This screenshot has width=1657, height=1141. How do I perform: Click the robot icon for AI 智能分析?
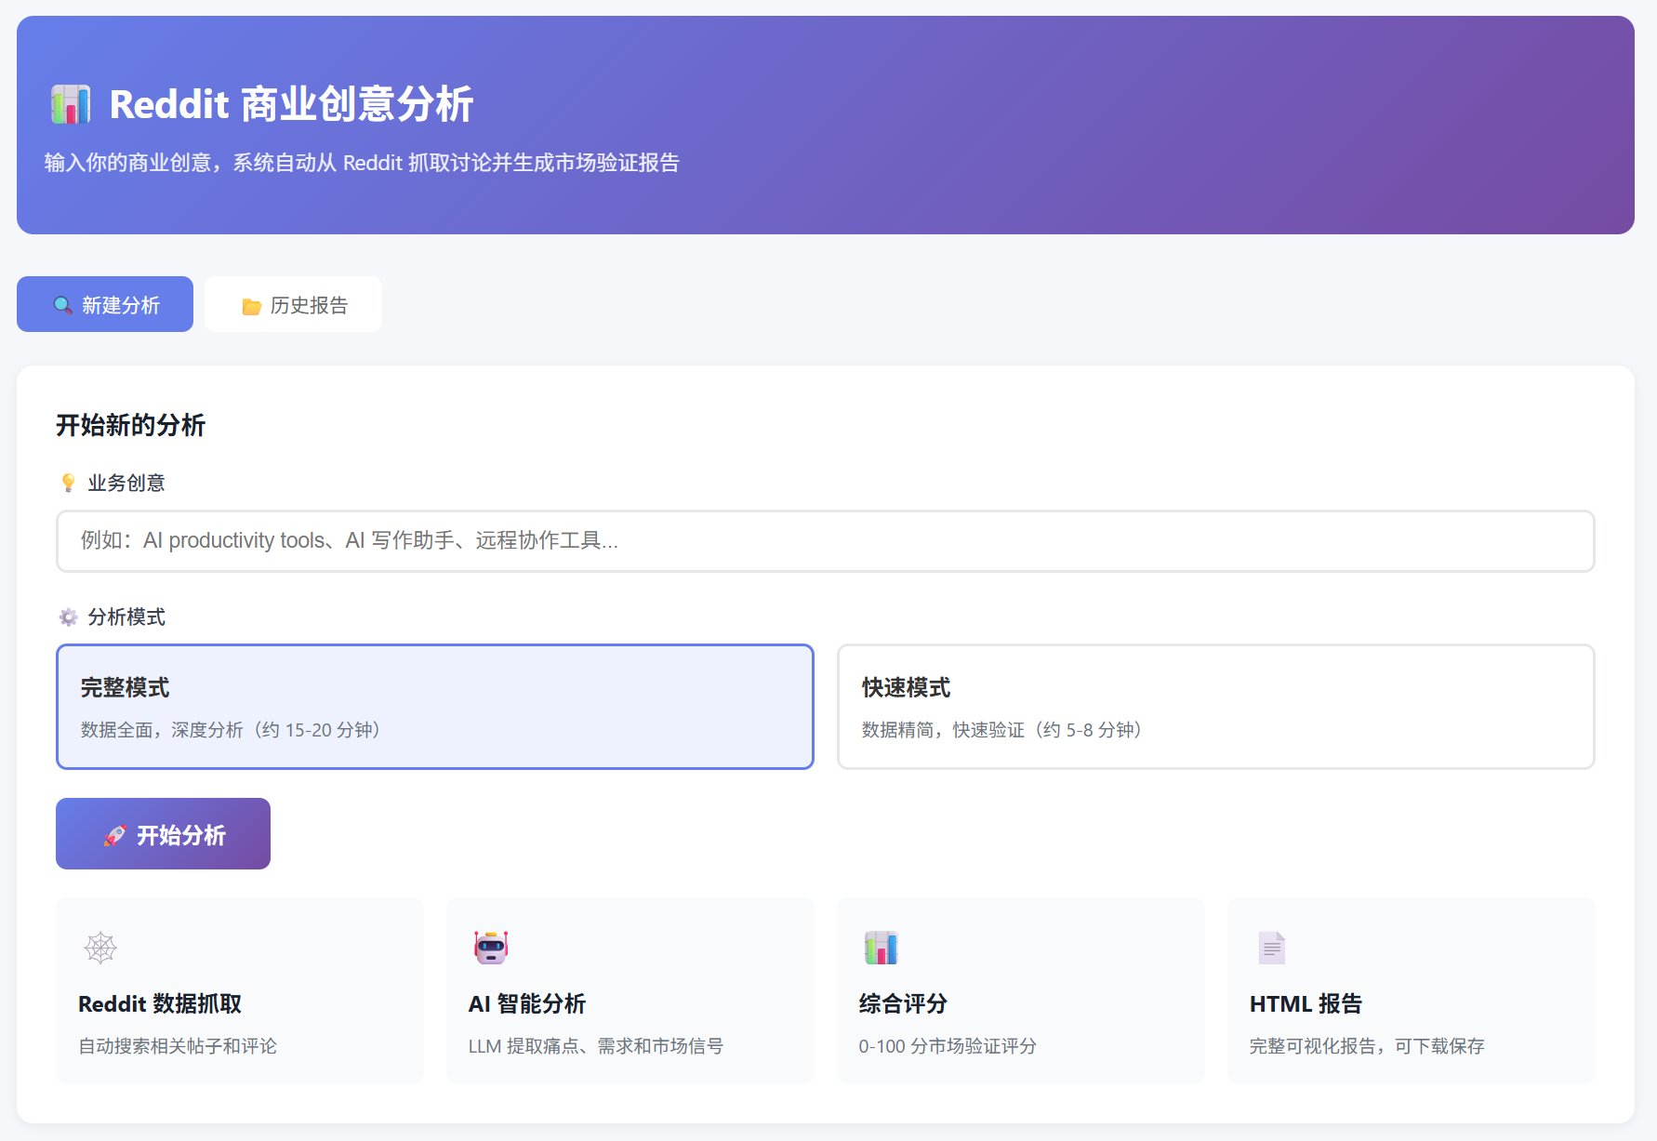(491, 948)
